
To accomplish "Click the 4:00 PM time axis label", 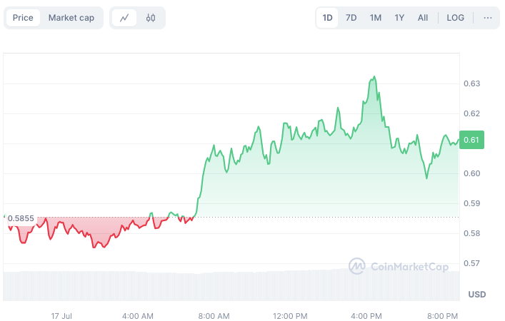I will [366, 316].
